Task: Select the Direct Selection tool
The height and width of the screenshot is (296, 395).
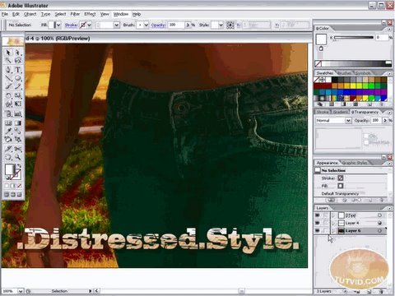Action: 18,53
